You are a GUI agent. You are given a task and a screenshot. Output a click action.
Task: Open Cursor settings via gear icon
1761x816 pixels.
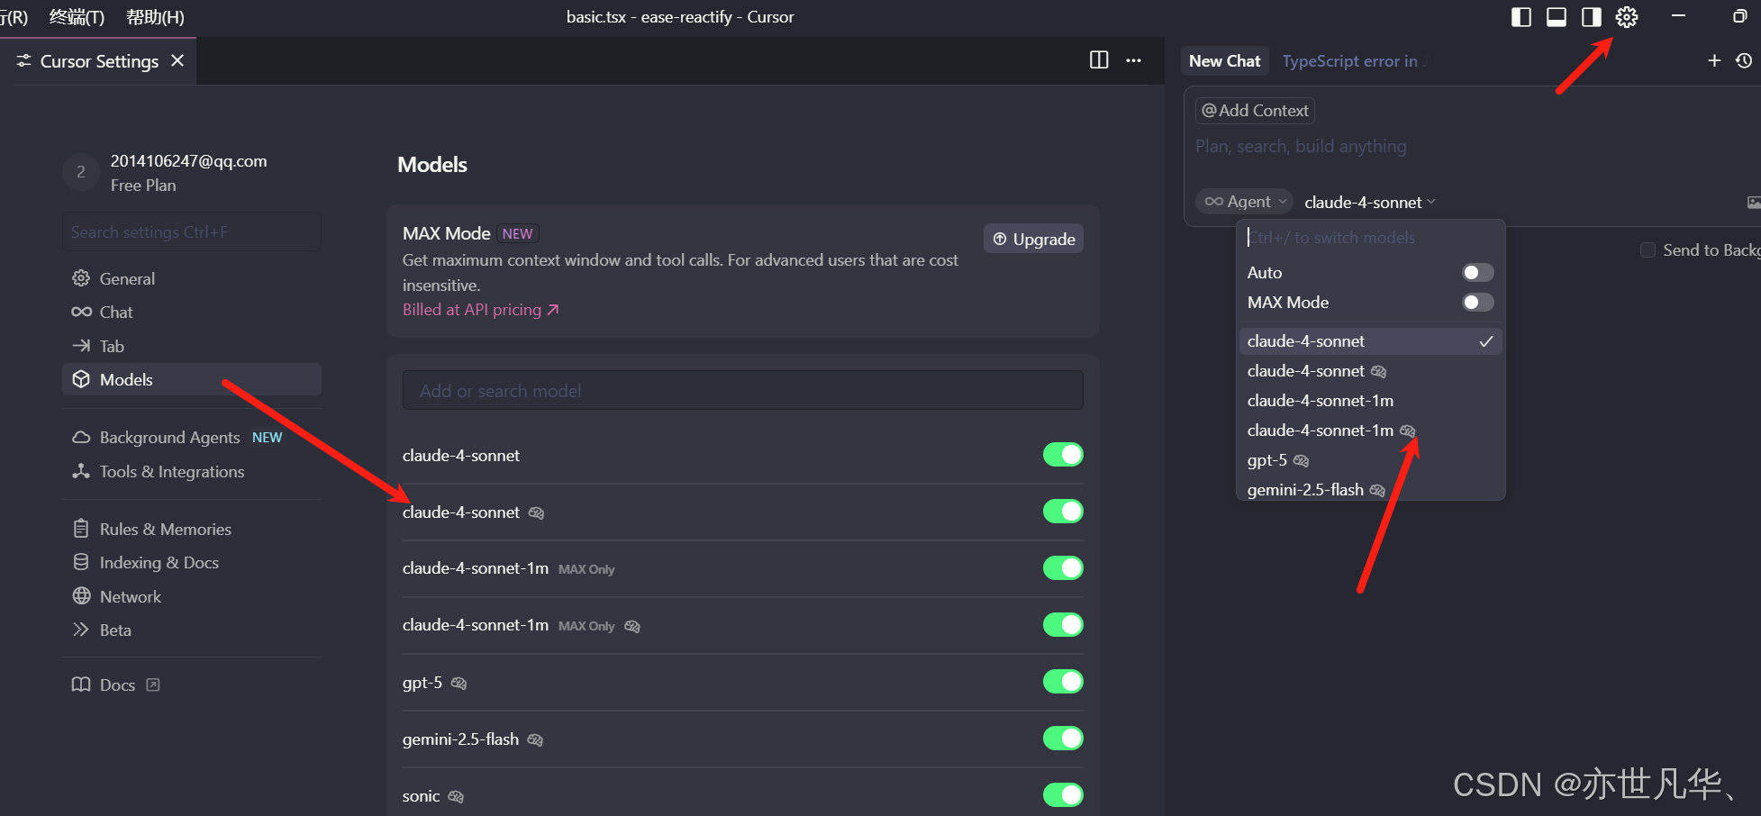pyautogui.click(x=1626, y=17)
